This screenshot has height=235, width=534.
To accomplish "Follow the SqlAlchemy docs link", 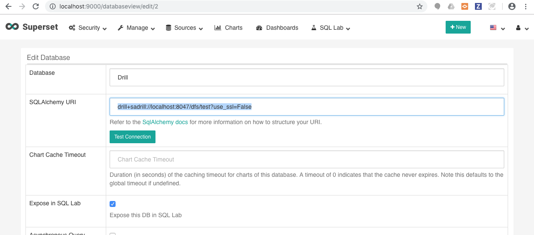I will 165,122.
